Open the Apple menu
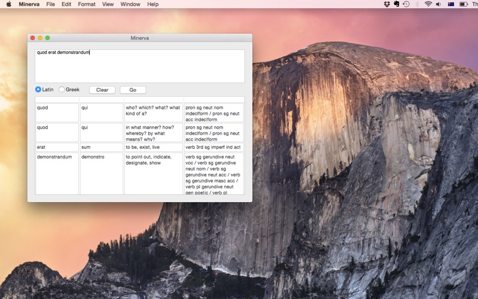Viewport: 478px width, 299px height. point(9,4)
